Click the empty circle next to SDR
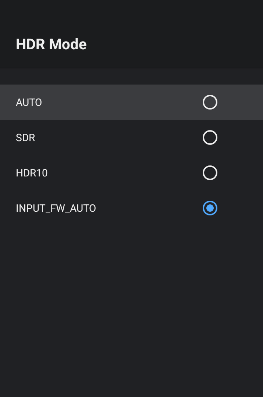The image size is (263, 397). click(x=210, y=137)
